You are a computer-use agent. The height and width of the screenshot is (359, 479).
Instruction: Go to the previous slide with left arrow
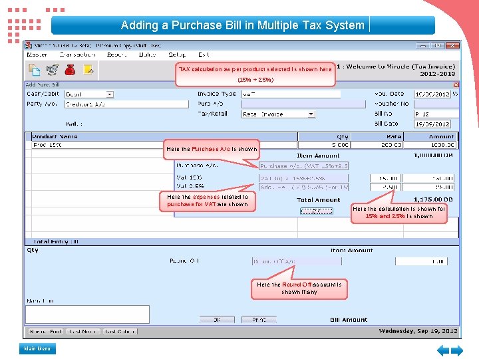pyautogui.click(x=443, y=350)
